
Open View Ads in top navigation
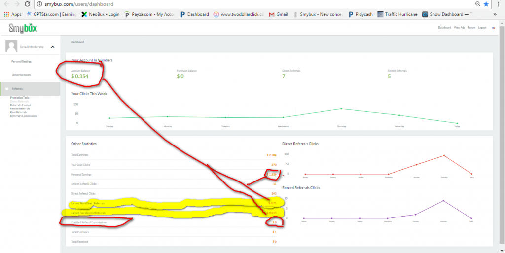point(459,28)
